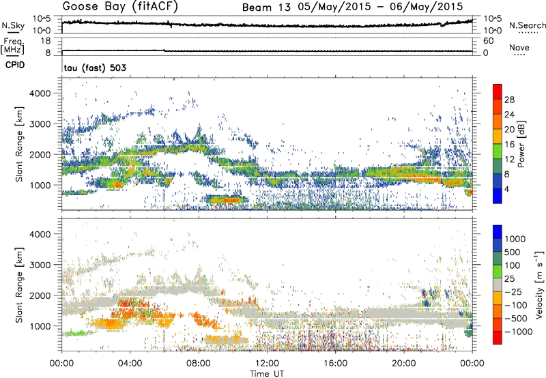Click the 'N.Sky' legend label

coord(13,25)
